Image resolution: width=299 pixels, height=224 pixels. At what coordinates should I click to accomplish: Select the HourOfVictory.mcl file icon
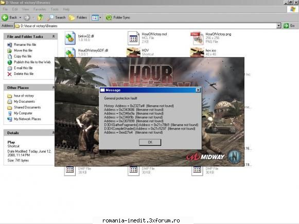133,38
